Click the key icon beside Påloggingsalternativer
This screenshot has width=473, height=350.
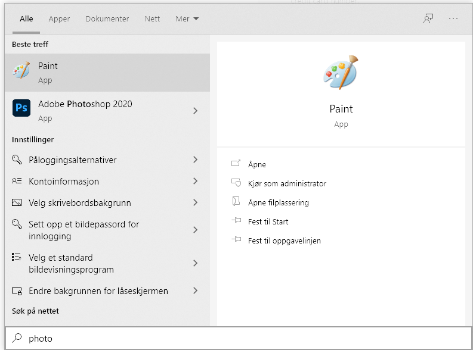[x=17, y=160]
